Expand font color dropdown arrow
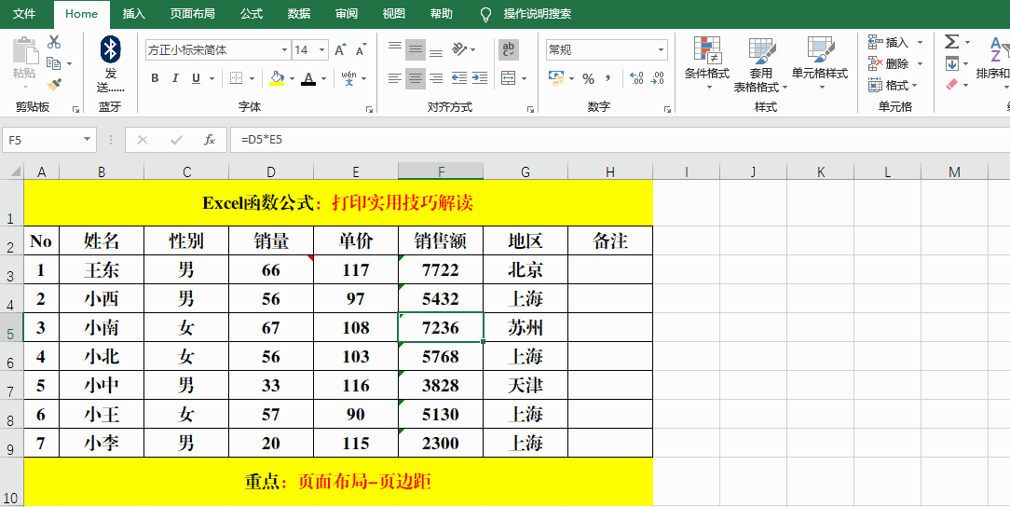1010x507 pixels. [x=324, y=78]
